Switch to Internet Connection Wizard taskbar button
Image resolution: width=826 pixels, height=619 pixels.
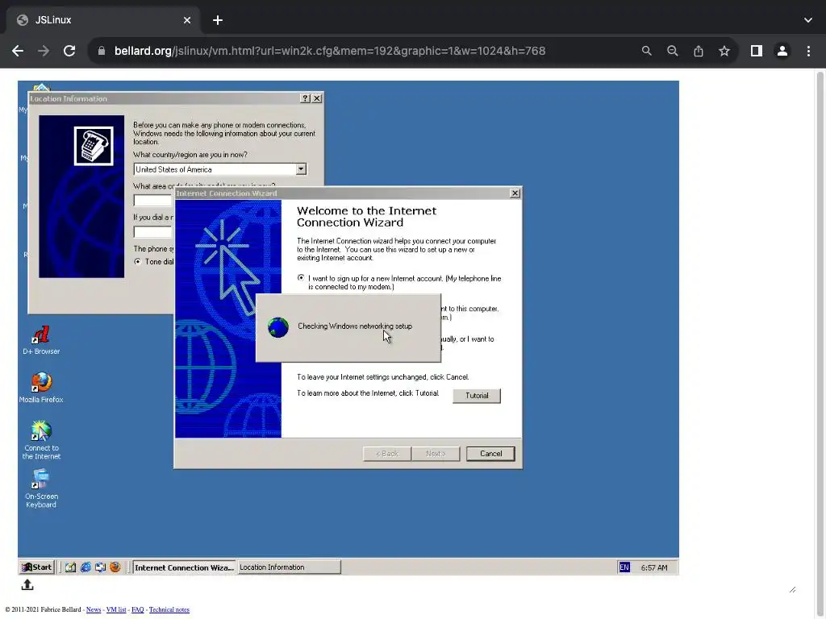184,567
